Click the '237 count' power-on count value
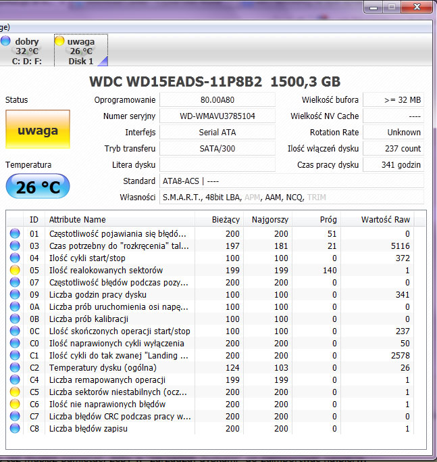437x462 pixels. pos(393,149)
